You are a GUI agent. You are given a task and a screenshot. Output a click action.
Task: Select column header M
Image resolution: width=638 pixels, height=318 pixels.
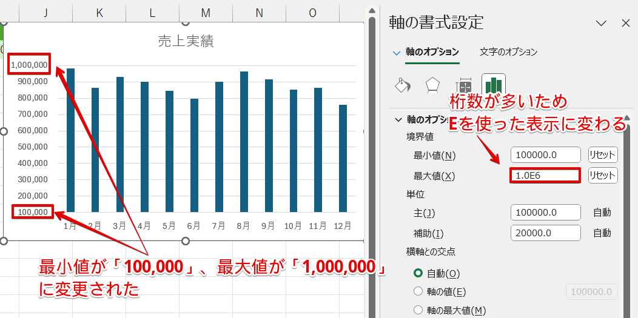(x=206, y=13)
